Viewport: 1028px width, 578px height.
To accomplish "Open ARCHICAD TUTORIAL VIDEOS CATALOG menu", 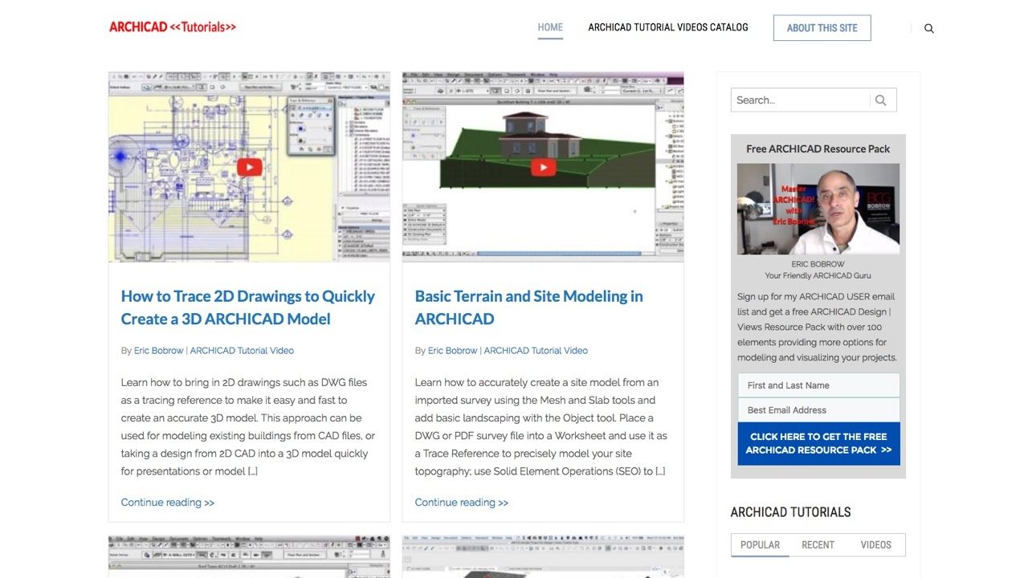I will click(x=668, y=27).
